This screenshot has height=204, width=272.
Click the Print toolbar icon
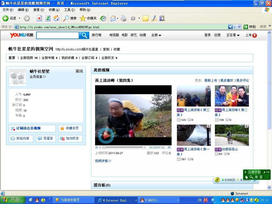[124, 18]
